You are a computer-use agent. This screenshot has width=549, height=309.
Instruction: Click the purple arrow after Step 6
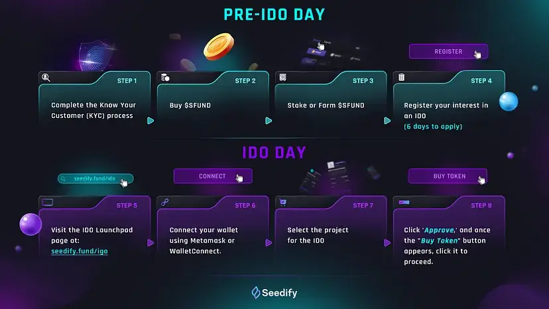(x=269, y=243)
